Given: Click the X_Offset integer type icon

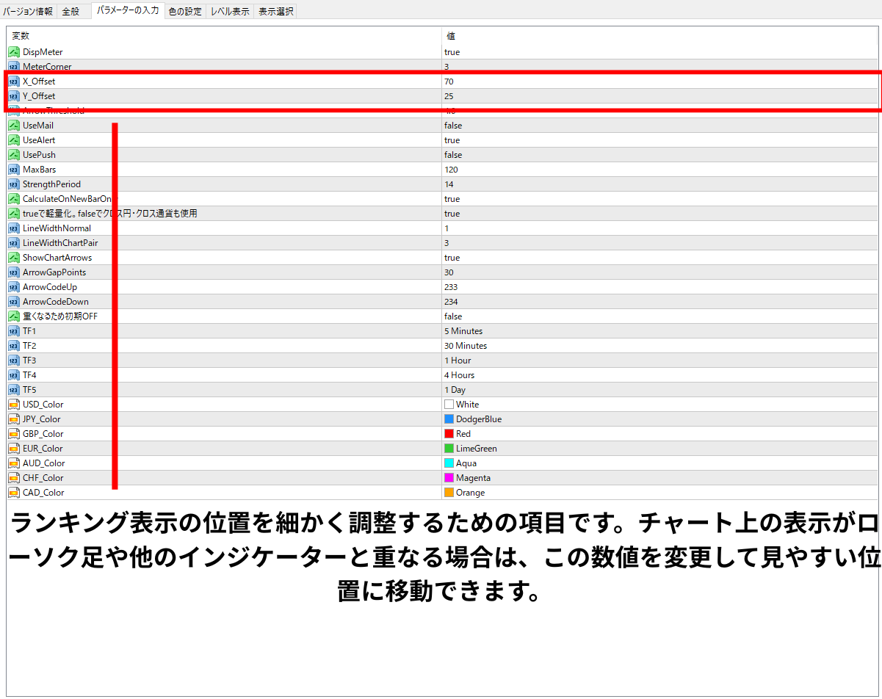Looking at the screenshot, I should click(13, 82).
